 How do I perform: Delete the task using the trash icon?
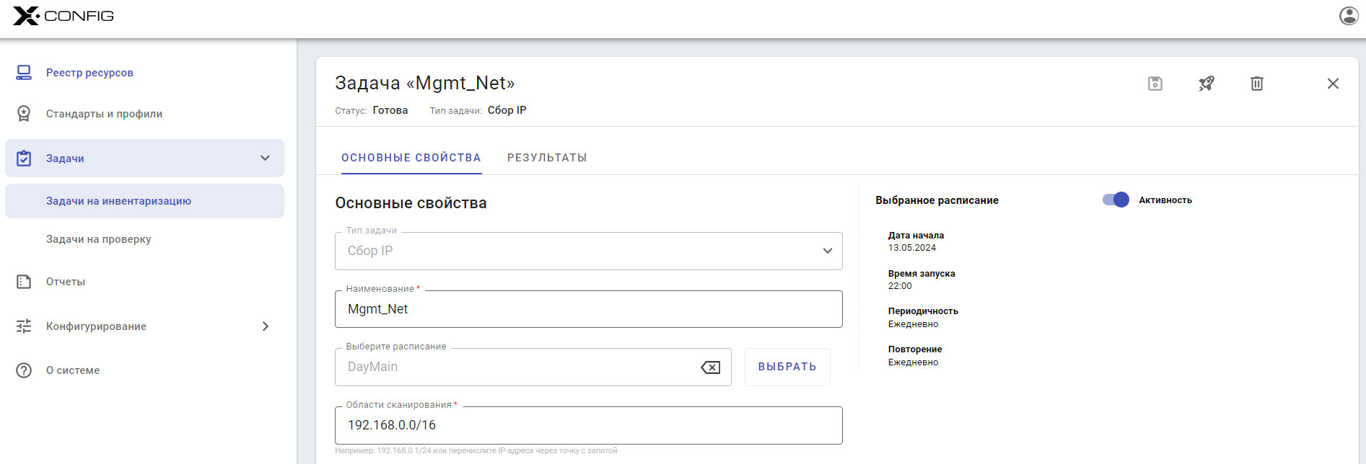(1257, 84)
